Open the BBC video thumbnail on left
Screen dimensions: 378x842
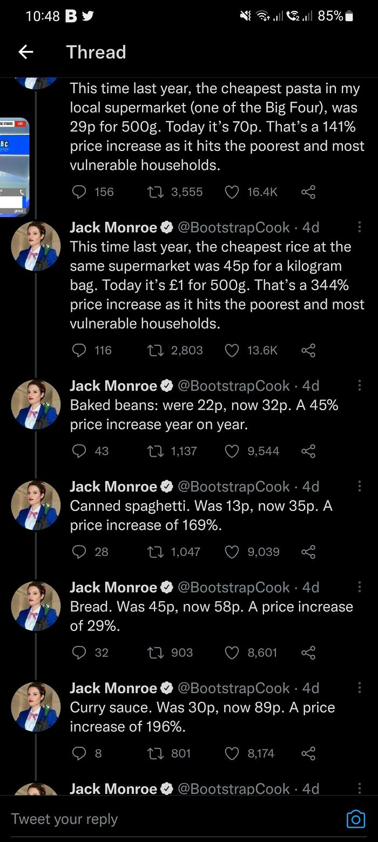pos(14,167)
